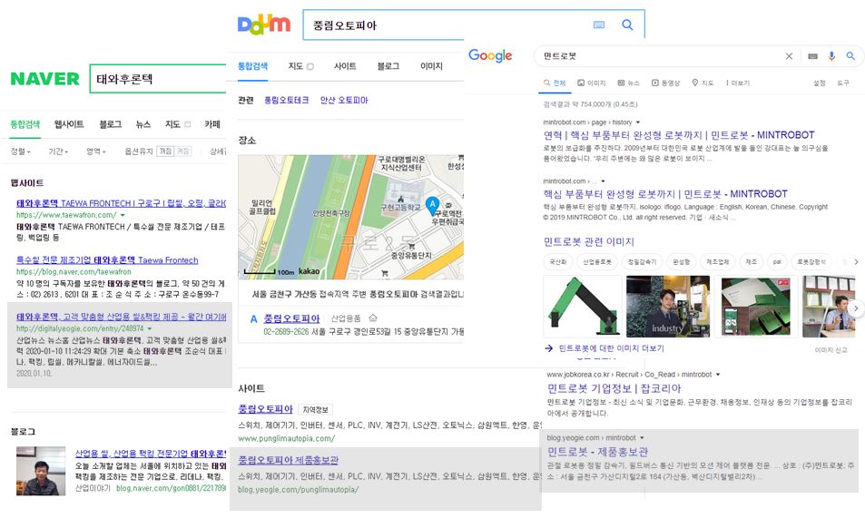Image resolution: width=865 pixels, height=518 pixels.
Task: Open 태와후론텍 TAEWA FRONTECH website link
Action: click(122, 203)
